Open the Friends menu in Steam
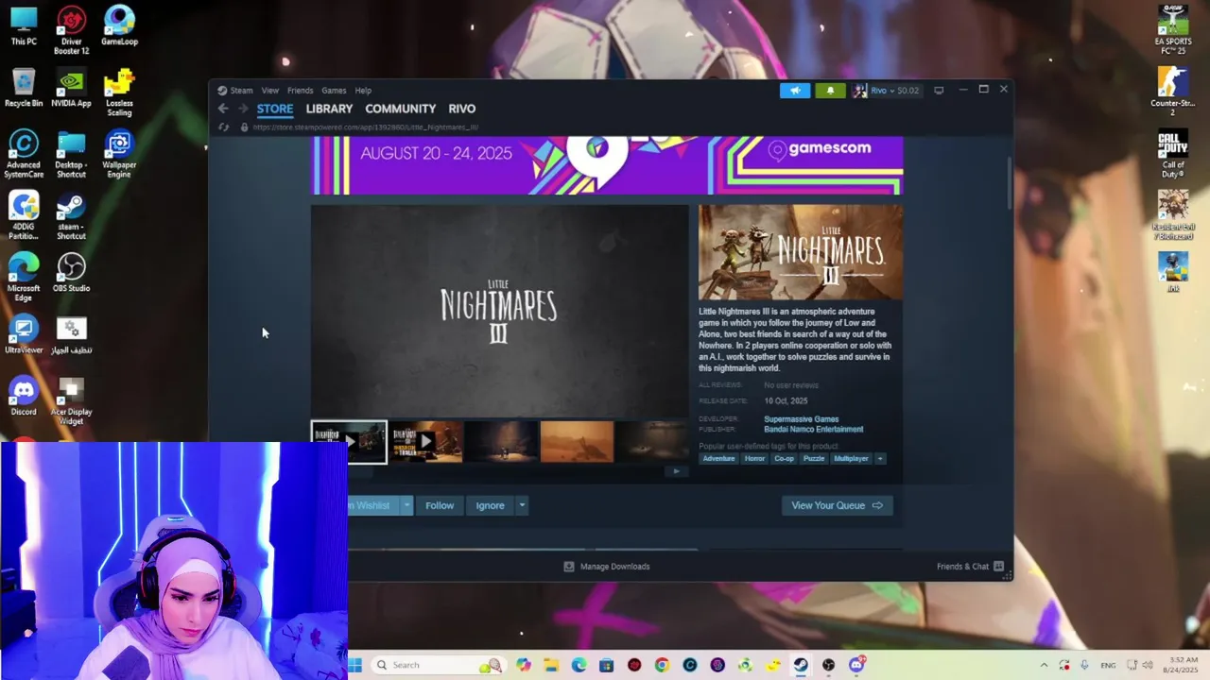1210x680 pixels. [x=300, y=91]
